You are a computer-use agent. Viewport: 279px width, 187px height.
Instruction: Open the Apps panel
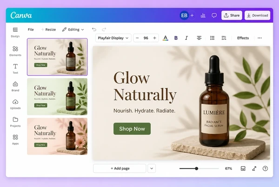[15, 139]
